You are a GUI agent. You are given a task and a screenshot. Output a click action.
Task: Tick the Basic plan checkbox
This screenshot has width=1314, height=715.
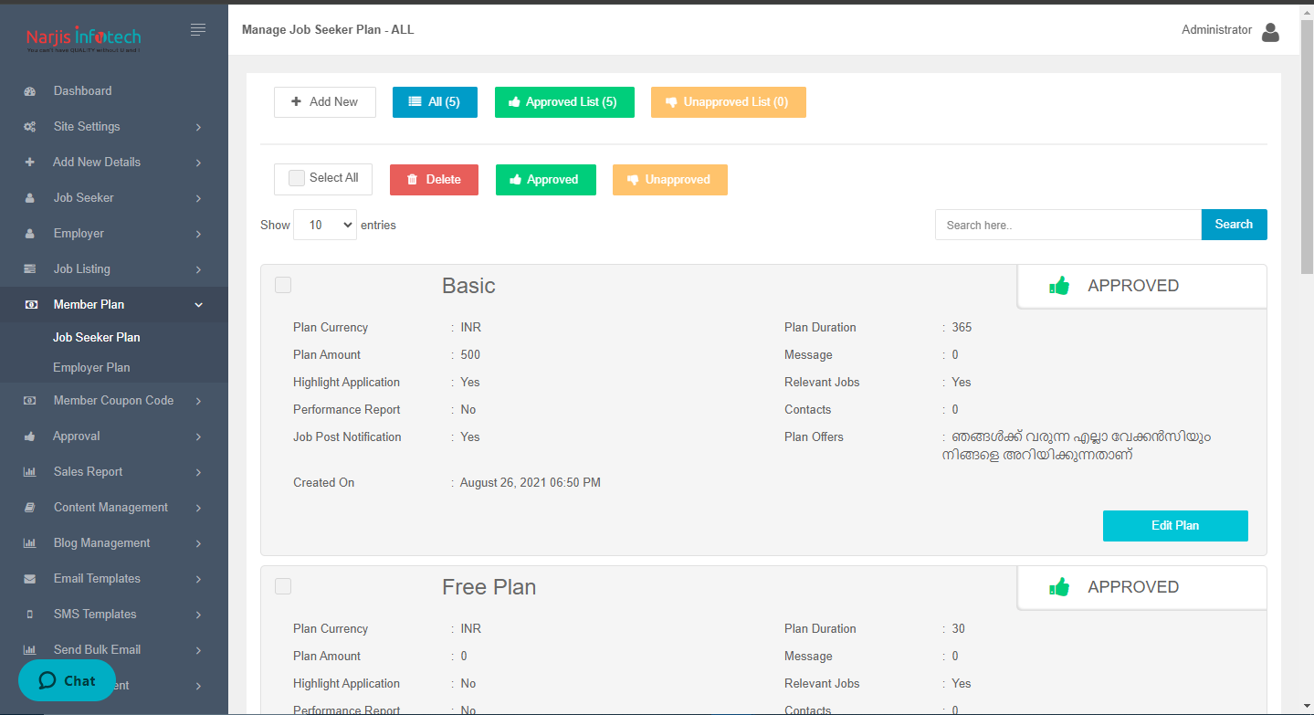(x=283, y=285)
